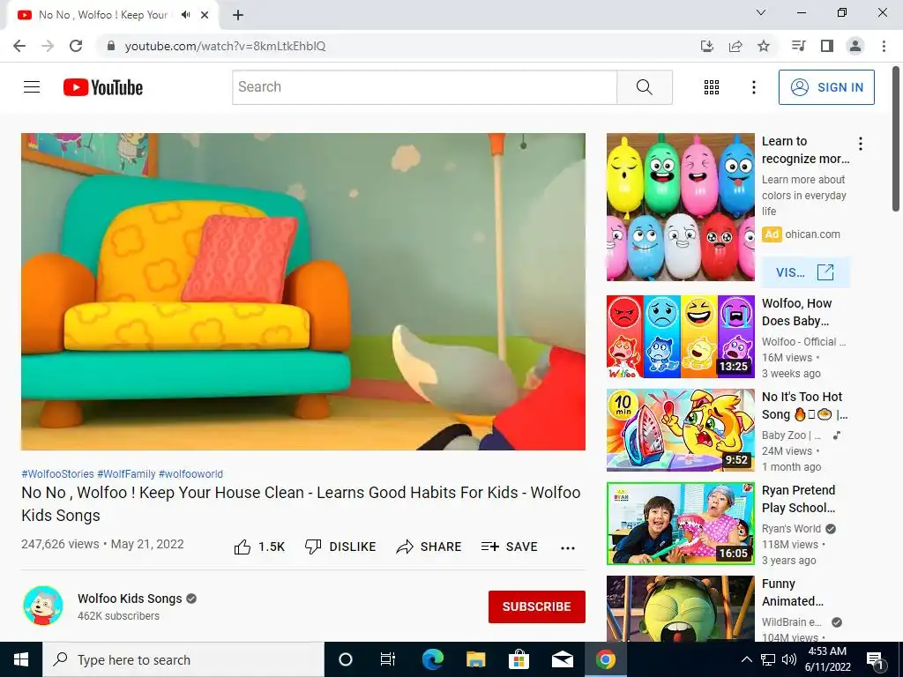Reload the page

(76, 46)
